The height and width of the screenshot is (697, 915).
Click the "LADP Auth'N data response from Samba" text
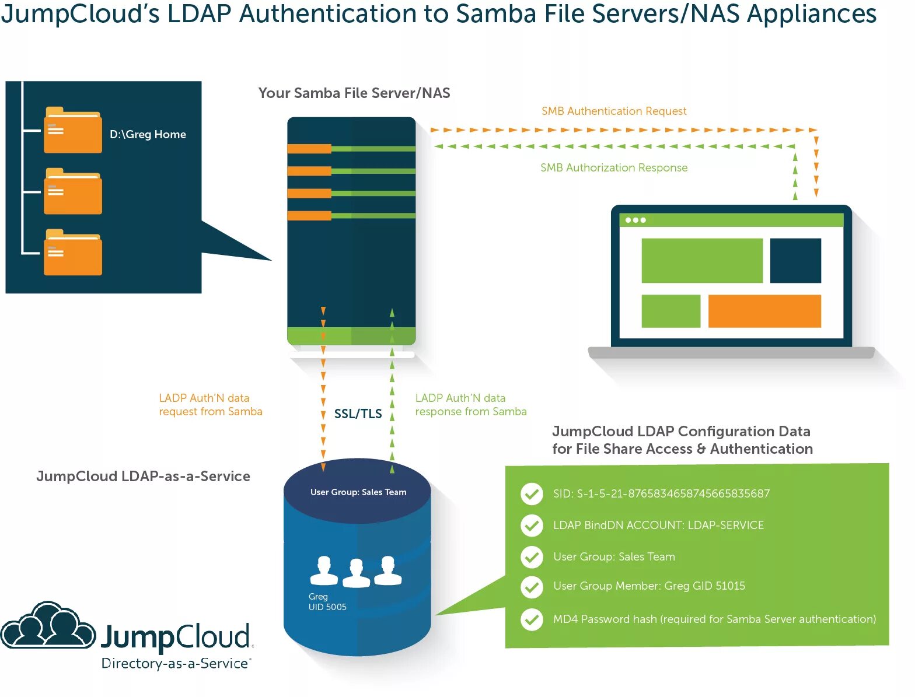pyautogui.click(x=471, y=405)
